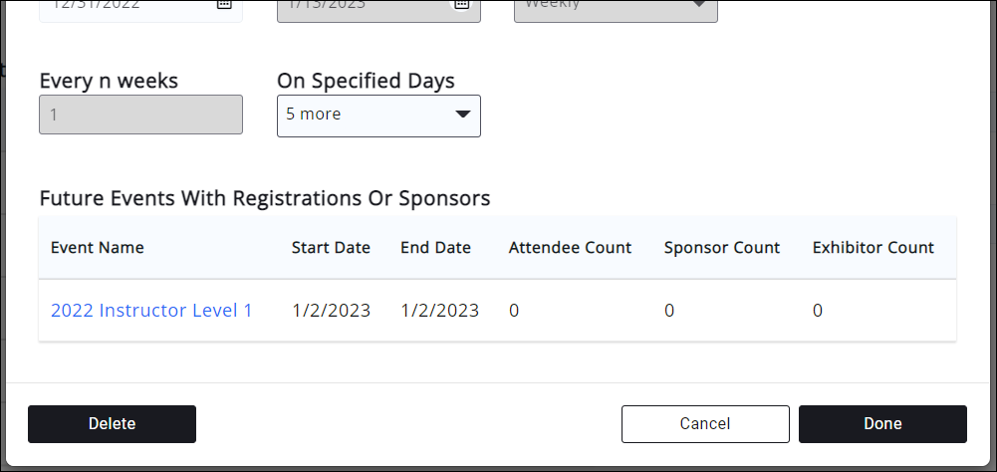This screenshot has height=472, width=997.
Task: Click the Exhibitor Count column header
Action: pyautogui.click(x=873, y=248)
